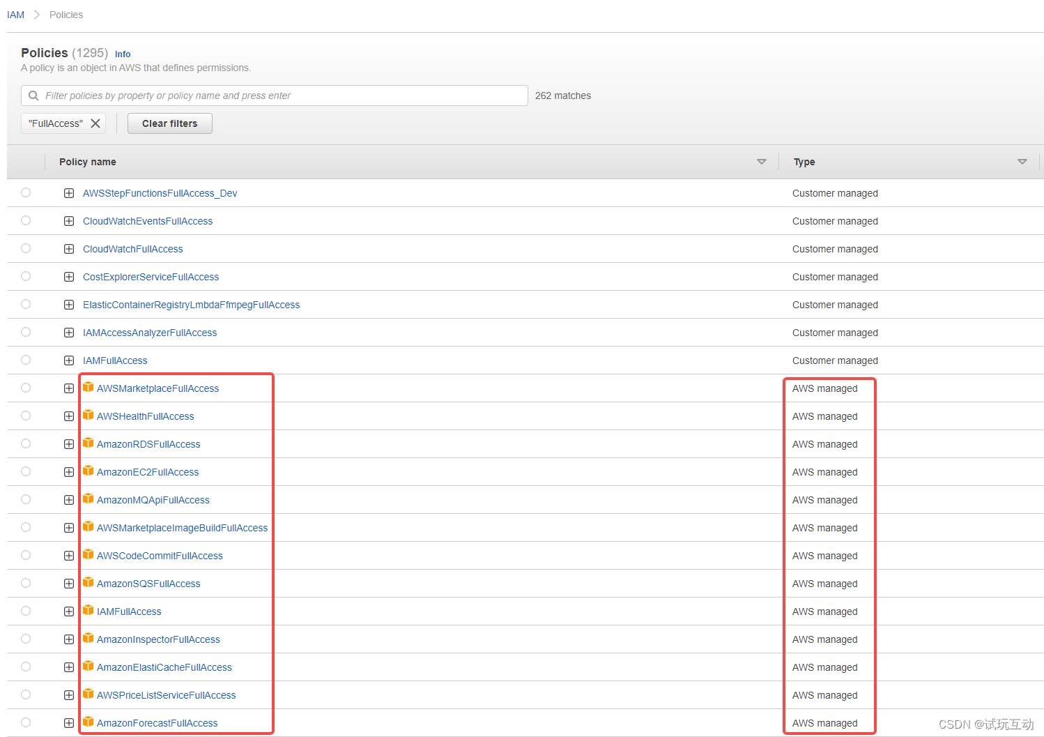The height and width of the screenshot is (737, 1044).
Task: Focus the filter policies search field
Action: tap(275, 96)
